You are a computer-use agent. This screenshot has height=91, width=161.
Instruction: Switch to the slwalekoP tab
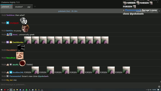tap(19, 7)
